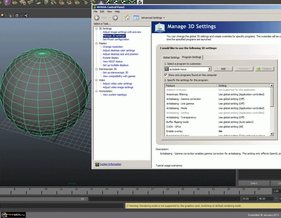Open 'Set up multiple displays' task
Viewport: 281px width, 218px height.
115,65
